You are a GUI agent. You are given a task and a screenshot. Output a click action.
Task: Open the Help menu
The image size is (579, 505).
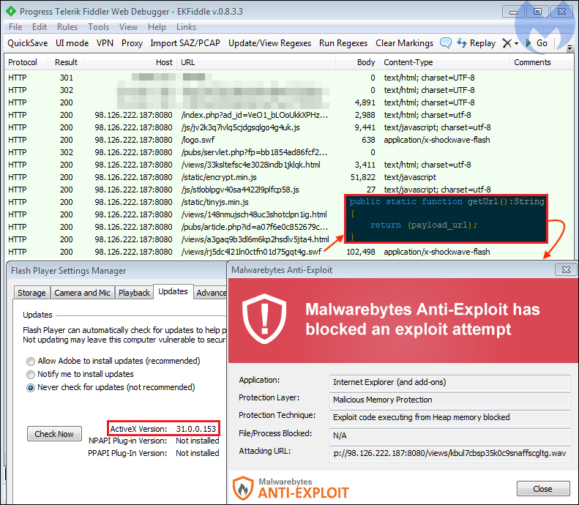(x=157, y=27)
